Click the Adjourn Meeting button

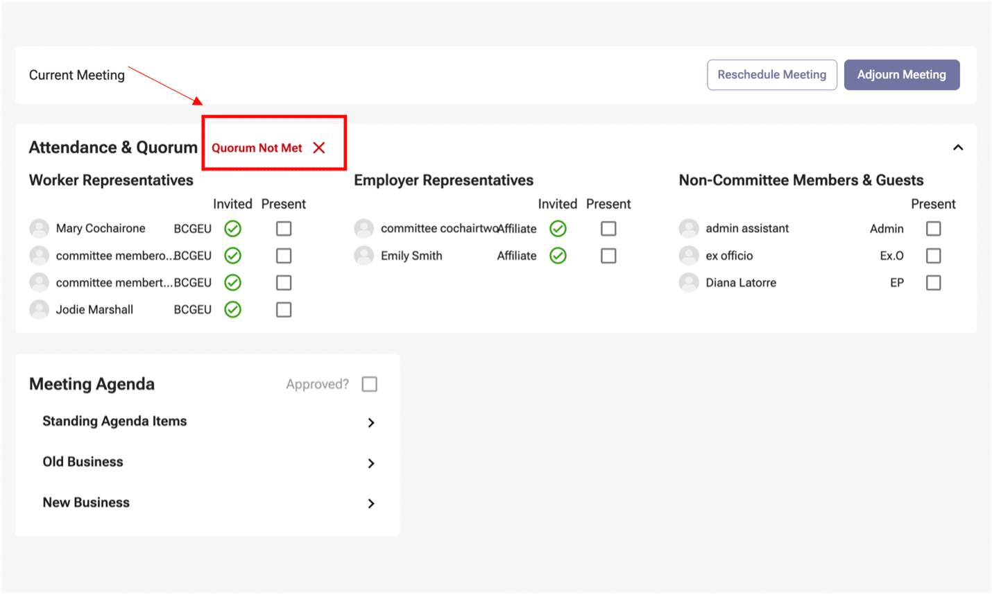coord(902,75)
